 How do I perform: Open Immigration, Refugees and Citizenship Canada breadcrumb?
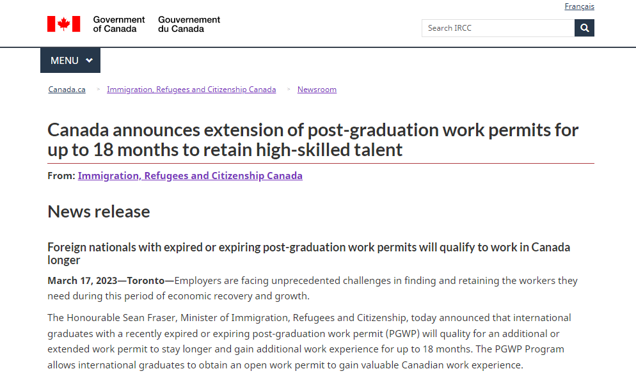191,90
